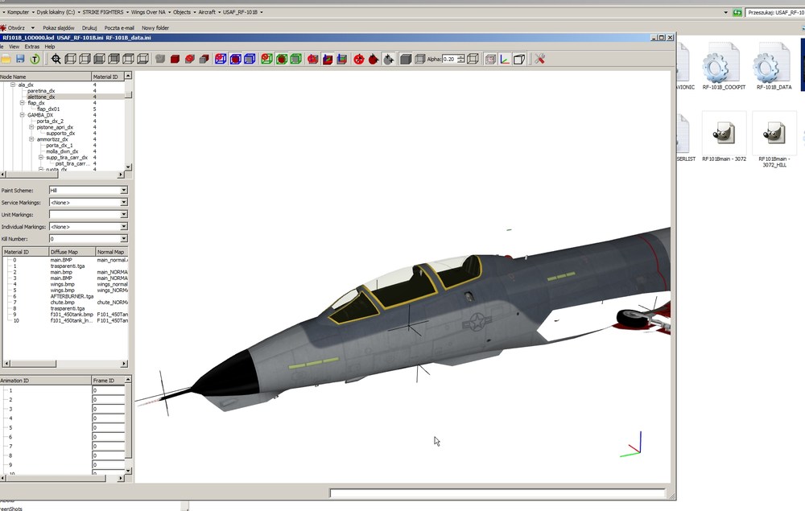Click green box icon with gray fill
Screen dimensions: 805x511
295,59
